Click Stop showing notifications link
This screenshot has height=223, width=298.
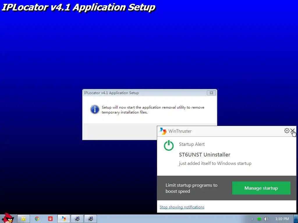182,207
